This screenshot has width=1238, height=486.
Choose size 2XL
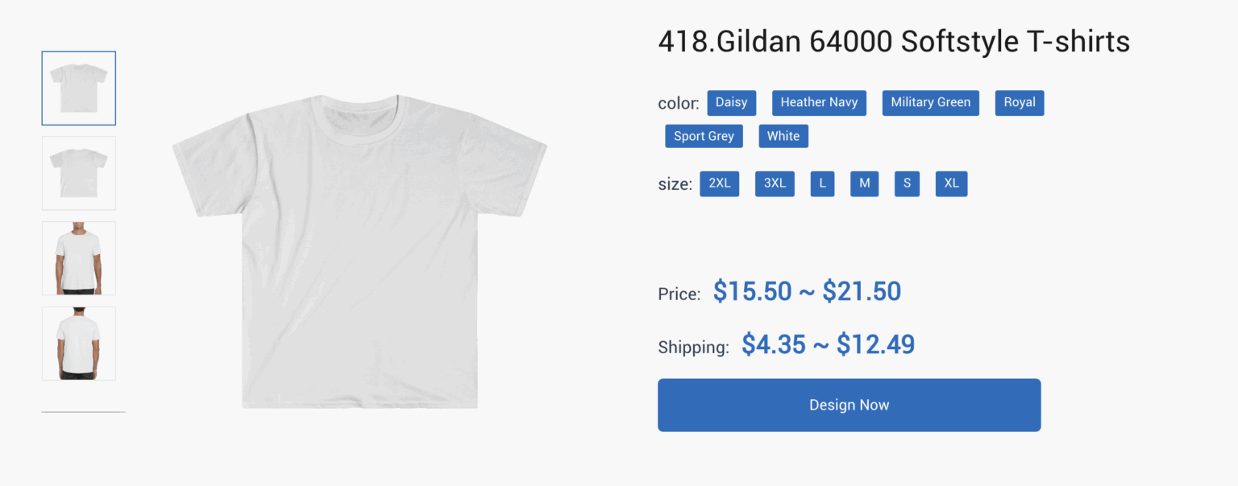coord(720,183)
